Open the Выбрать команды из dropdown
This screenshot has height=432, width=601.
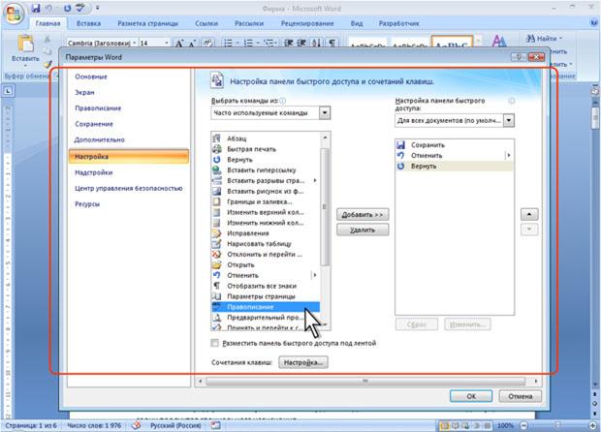(325, 113)
